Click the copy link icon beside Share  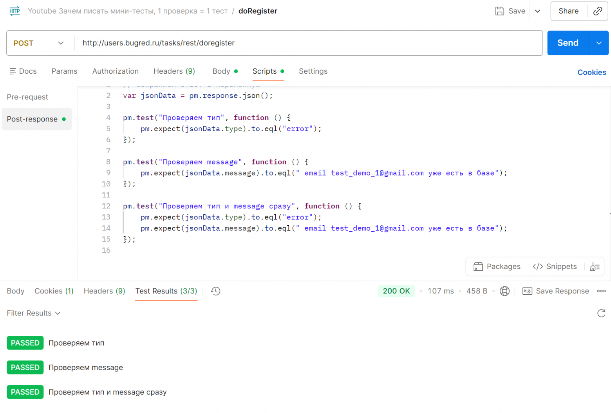point(597,11)
